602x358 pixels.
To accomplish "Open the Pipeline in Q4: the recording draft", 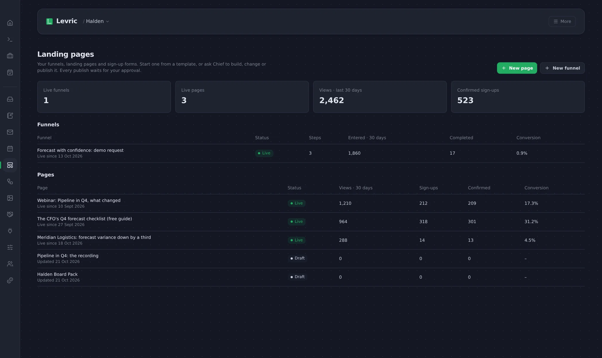I will coord(311,259).
